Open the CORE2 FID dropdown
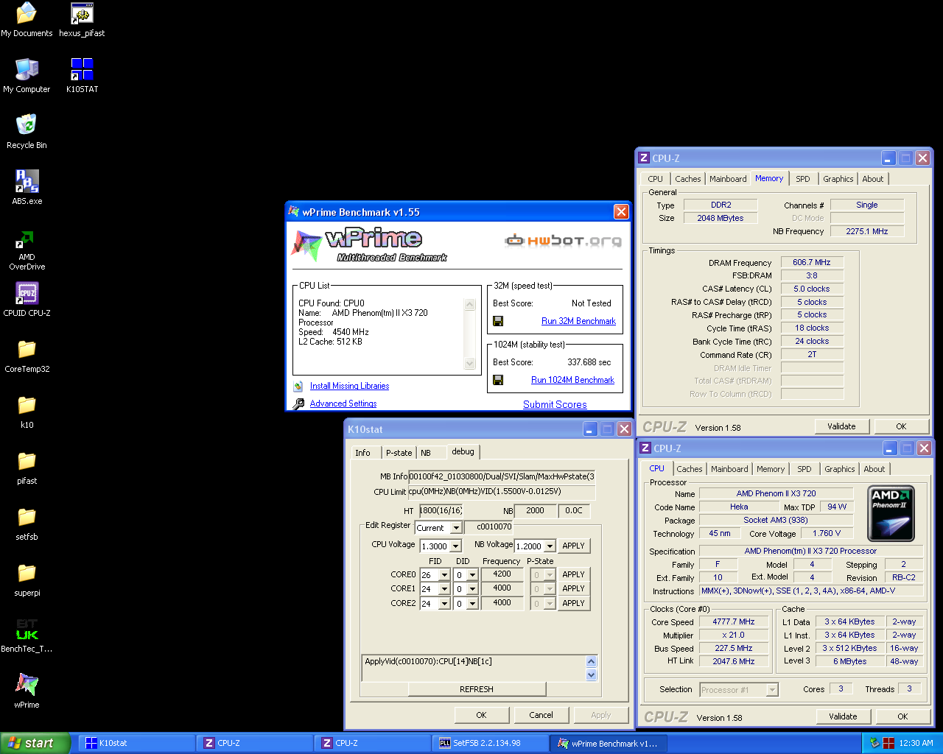This screenshot has height=754, width=943. [x=444, y=604]
